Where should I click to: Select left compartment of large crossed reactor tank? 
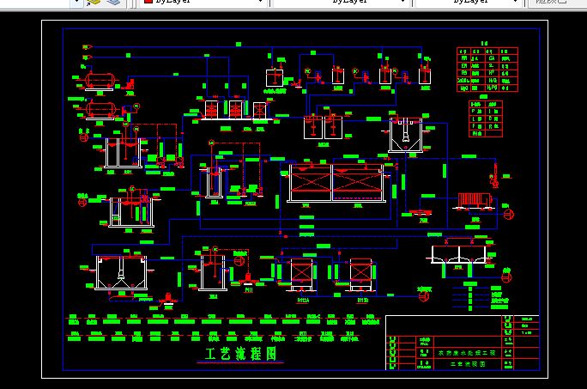(311, 183)
